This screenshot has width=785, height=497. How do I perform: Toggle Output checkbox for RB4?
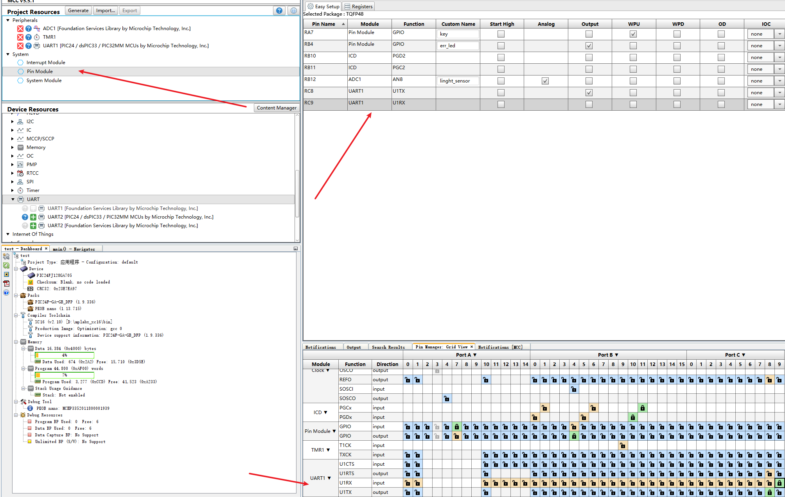pyautogui.click(x=589, y=46)
